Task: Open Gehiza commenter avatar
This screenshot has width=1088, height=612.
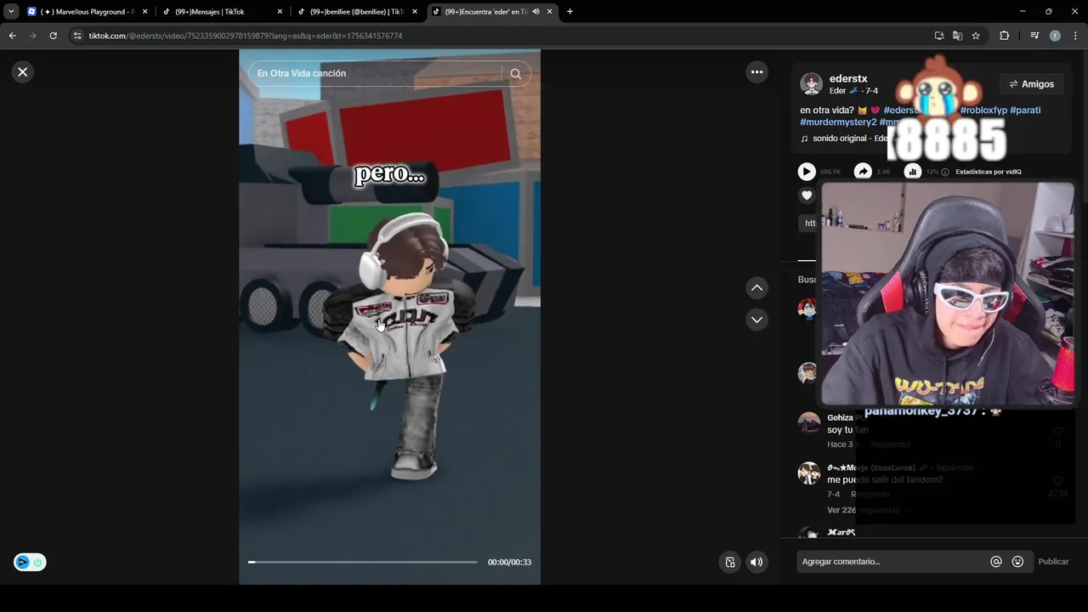Action: tap(809, 422)
